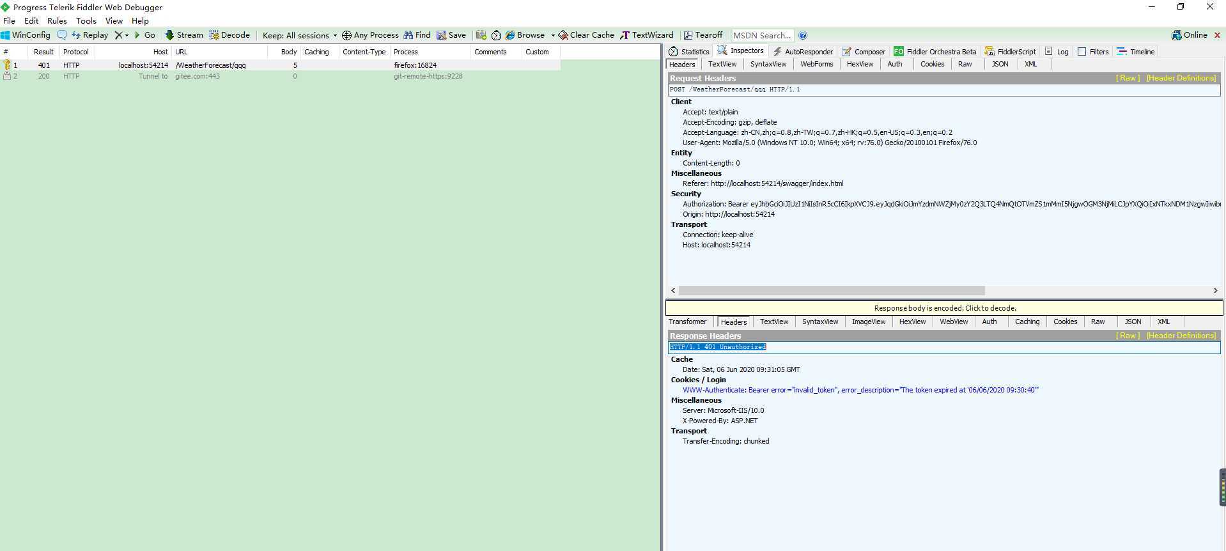Click Clear Cache in the toolbar
The width and height of the screenshot is (1226, 551).
click(x=586, y=35)
